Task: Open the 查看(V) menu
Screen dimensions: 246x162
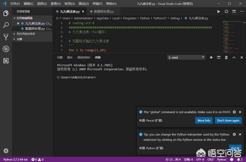Action: pos(55,3)
